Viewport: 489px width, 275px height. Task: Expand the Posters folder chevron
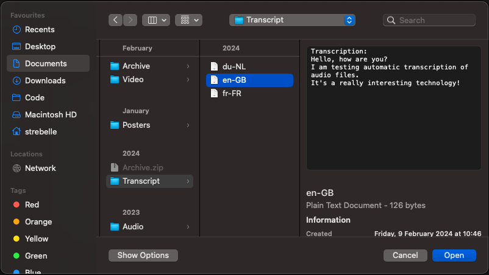pyautogui.click(x=188, y=125)
